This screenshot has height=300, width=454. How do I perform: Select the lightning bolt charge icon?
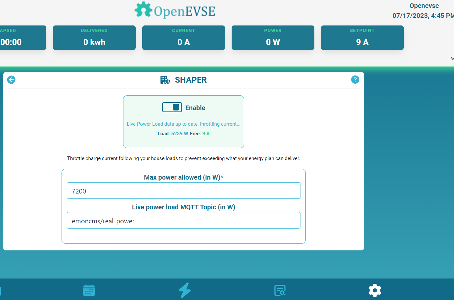click(x=185, y=290)
